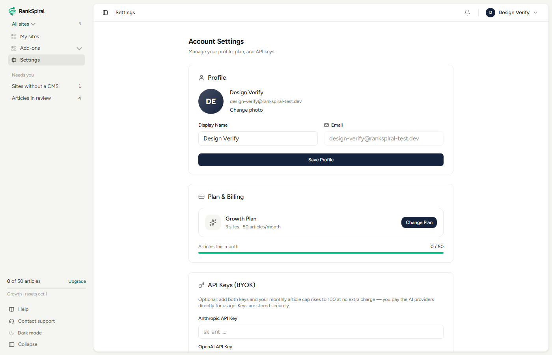Click the Collapse sidebar icon
The width and height of the screenshot is (552, 355).
[12, 344]
